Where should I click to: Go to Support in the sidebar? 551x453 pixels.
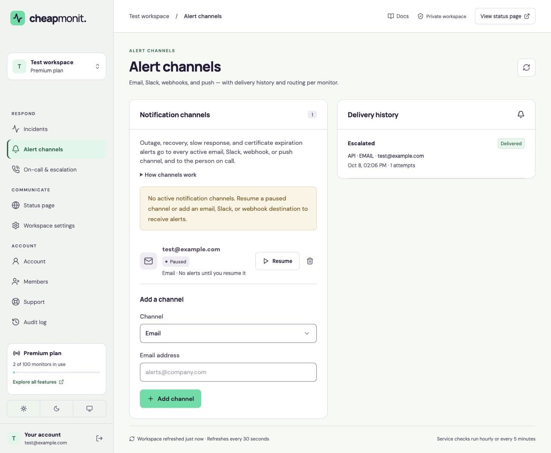point(56,302)
